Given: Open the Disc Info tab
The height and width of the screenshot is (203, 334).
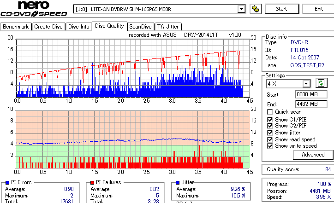Looking at the screenshot, I should click(78, 27).
